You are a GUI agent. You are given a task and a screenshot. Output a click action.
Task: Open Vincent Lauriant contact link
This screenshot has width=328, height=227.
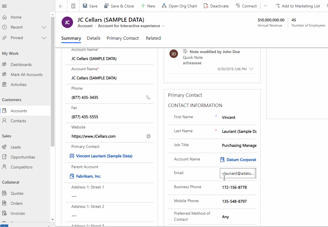[x=104, y=156]
